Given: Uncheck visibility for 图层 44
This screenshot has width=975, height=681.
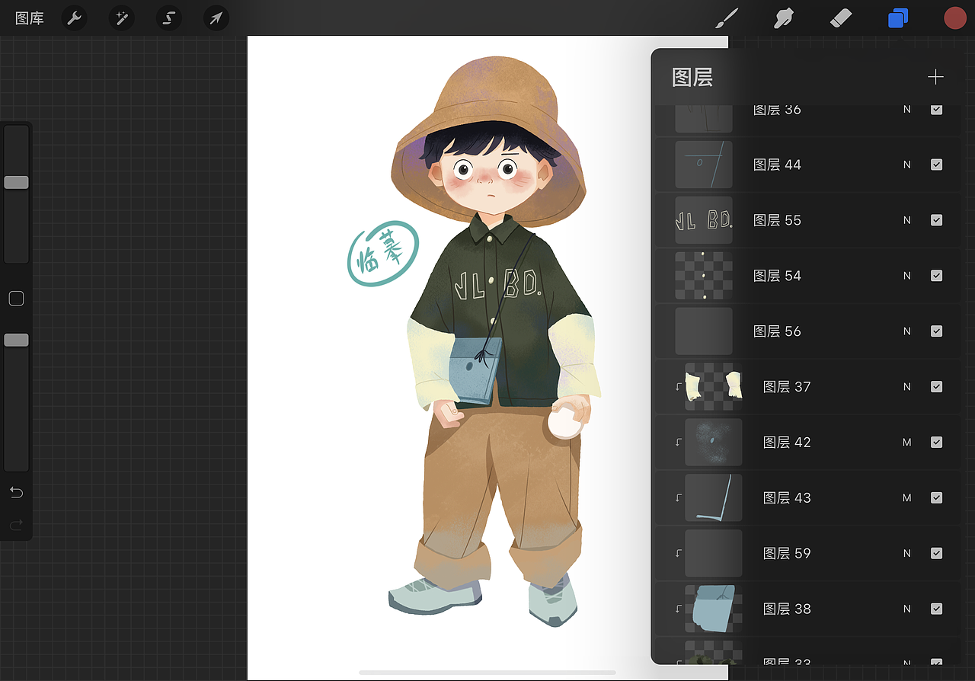Looking at the screenshot, I should coord(936,165).
